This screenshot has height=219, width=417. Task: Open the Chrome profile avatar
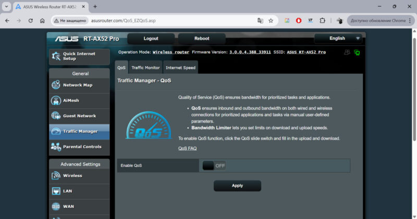340,20
